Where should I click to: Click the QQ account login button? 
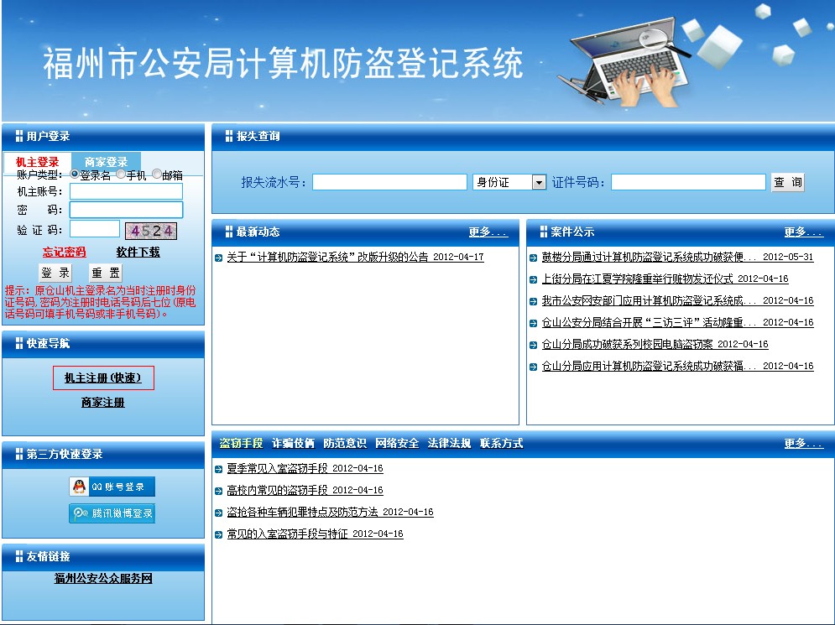coord(112,487)
